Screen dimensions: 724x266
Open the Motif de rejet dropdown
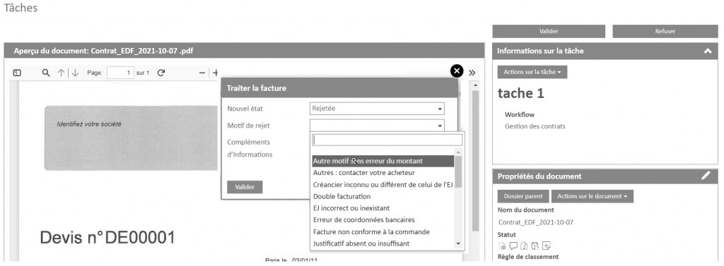(x=377, y=126)
